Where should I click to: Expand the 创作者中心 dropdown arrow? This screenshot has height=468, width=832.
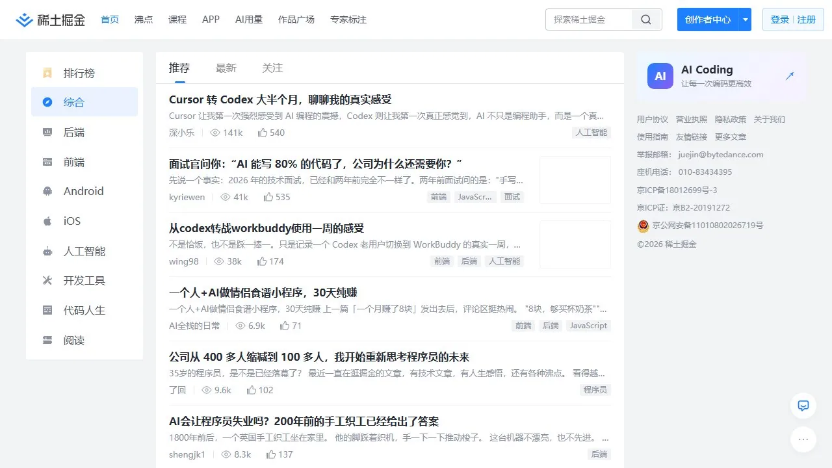(x=746, y=19)
